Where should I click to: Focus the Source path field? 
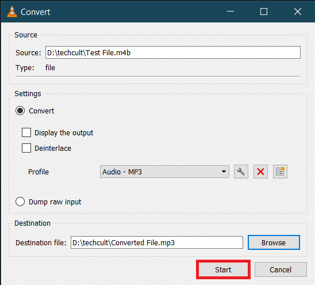point(173,52)
